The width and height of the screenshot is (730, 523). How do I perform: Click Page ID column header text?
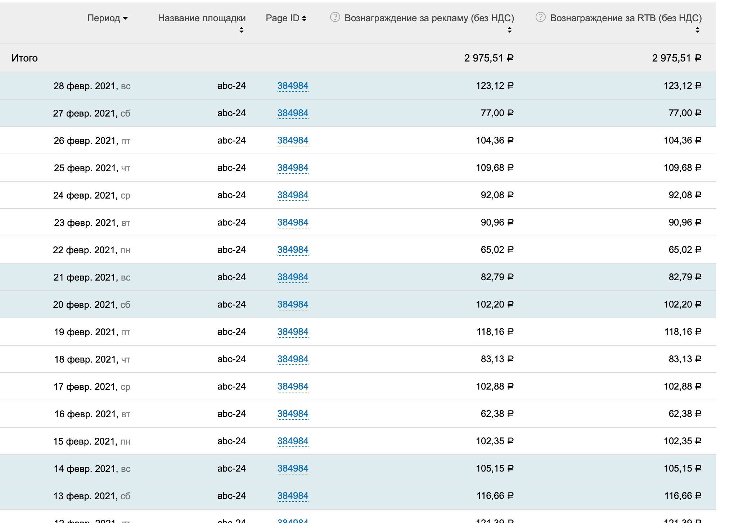click(282, 18)
